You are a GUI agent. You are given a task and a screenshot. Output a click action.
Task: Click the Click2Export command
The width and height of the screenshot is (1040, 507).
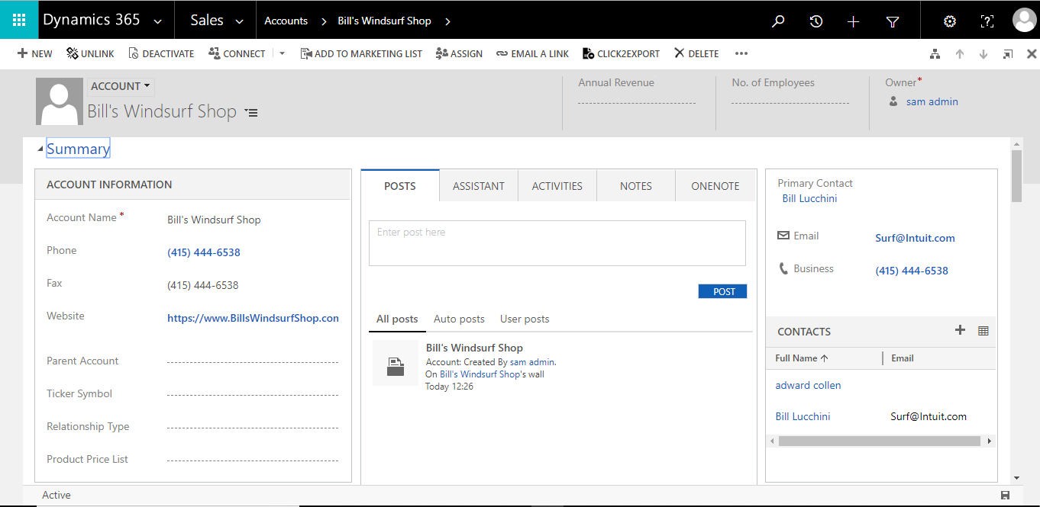coord(621,53)
